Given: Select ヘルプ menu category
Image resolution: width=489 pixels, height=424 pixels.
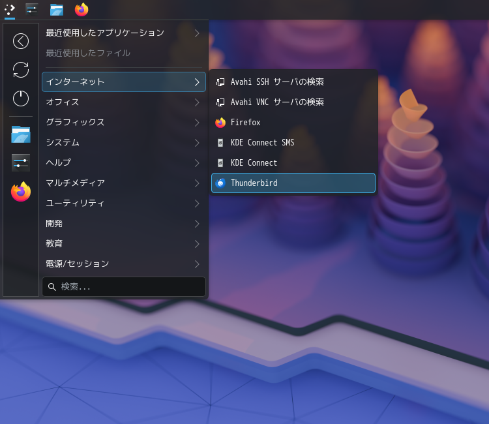Looking at the screenshot, I should [124, 163].
